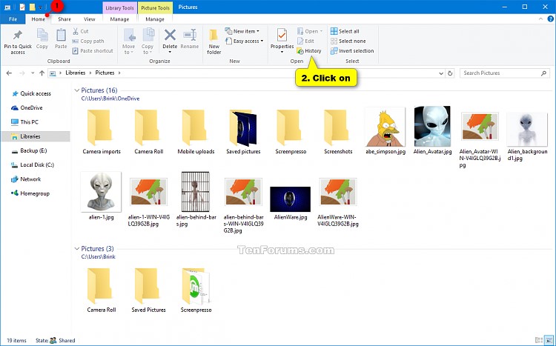556x346 pixels.
Task: Select the alien-behind-bars.jpg thumbnail
Action: click(196, 192)
